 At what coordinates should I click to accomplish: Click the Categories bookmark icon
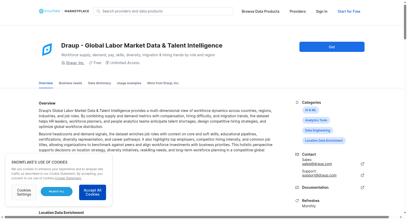click(297, 103)
